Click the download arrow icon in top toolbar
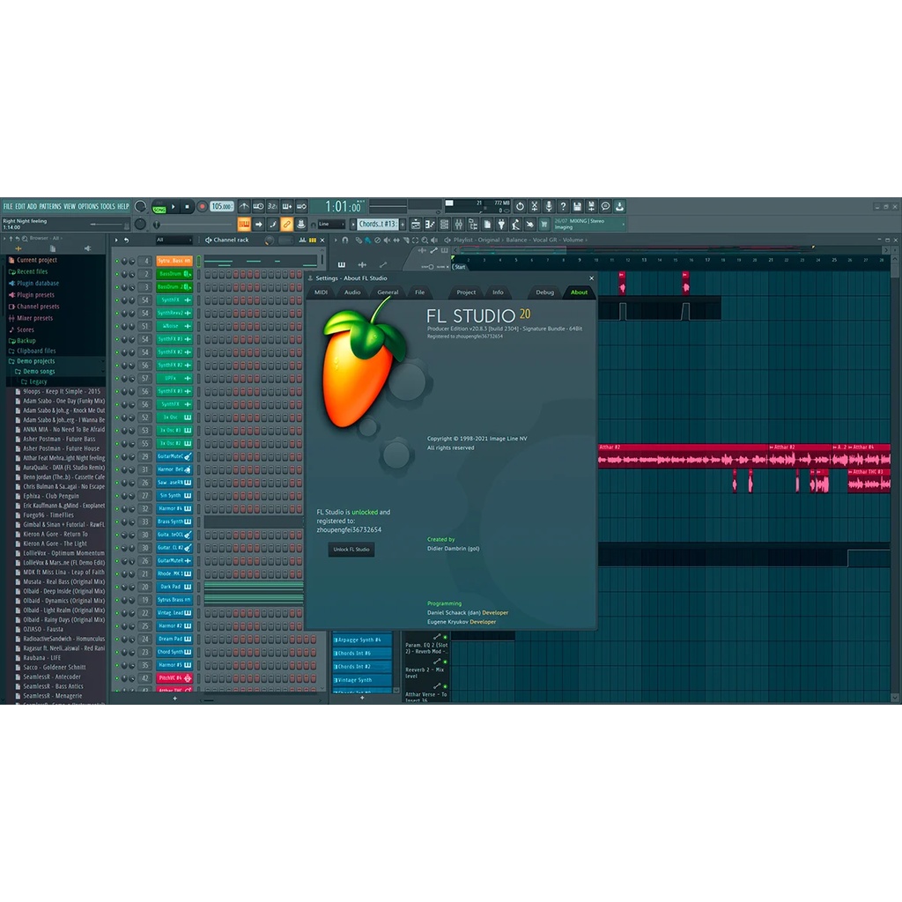Screen dimensions: 902x902 tap(619, 206)
